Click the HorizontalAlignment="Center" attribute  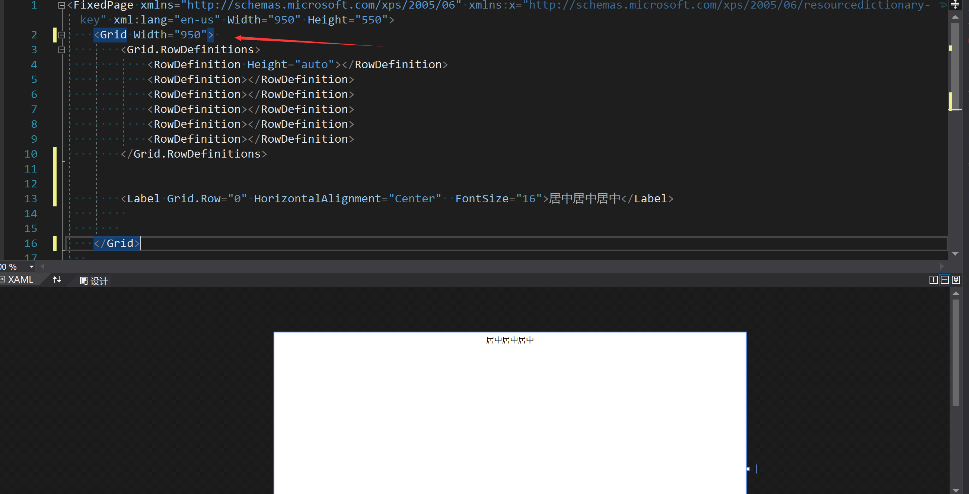[347, 199]
